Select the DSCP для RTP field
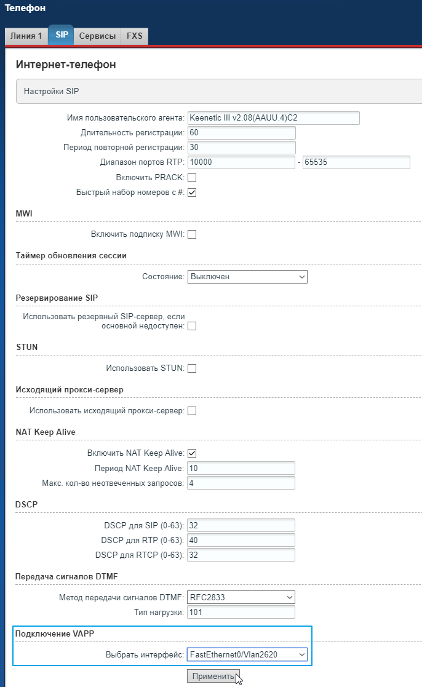Viewport: 422px width, 687px height. (241, 540)
